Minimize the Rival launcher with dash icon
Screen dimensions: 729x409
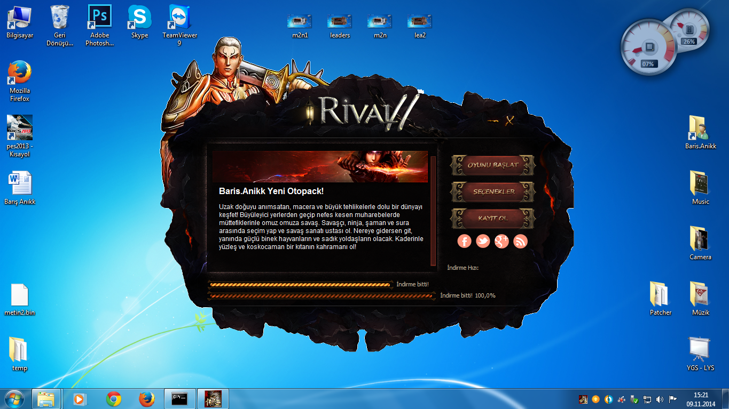tap(494, 122)
